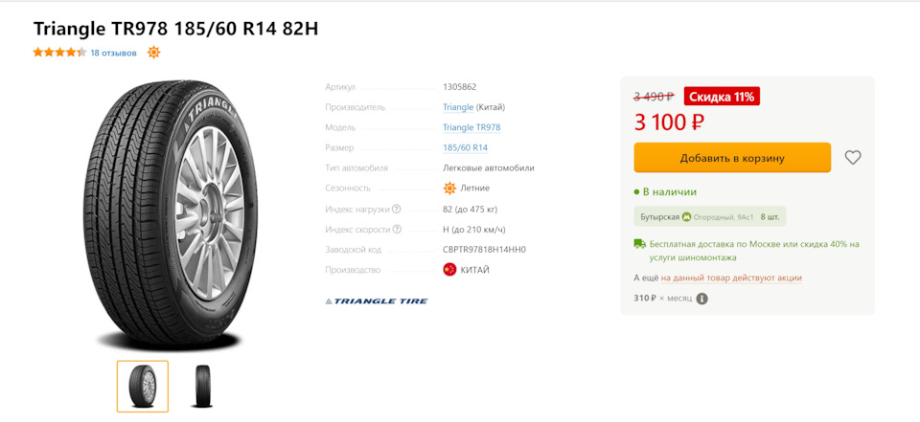Click the large tire product image

[172, 215]
